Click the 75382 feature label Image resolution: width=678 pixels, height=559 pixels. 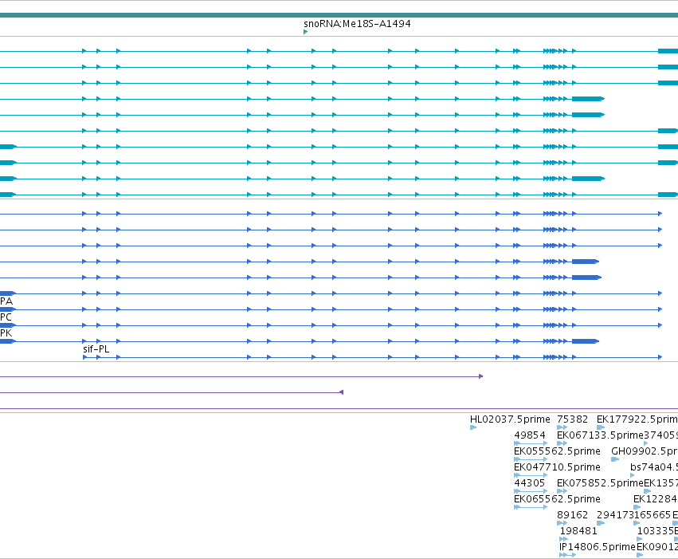[x=573, y=419]
